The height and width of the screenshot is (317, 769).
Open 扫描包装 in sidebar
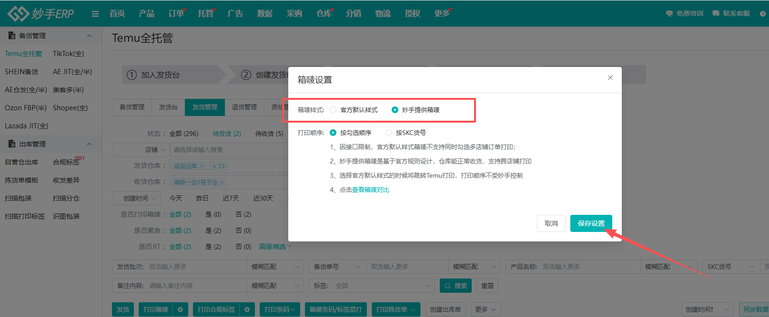pos(18,198)
